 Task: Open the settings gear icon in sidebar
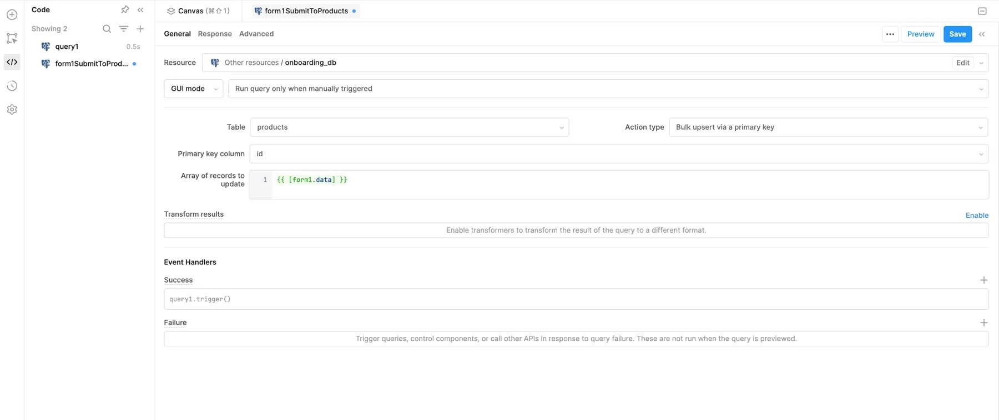(12, 110)
